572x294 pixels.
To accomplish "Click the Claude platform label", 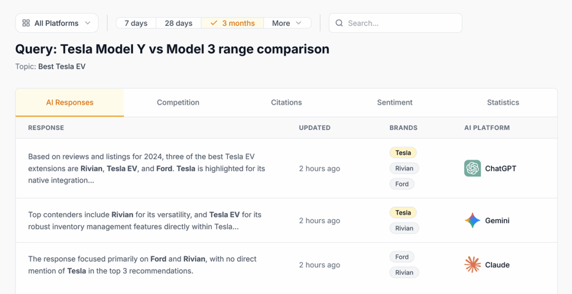I will (x=497, y=265).
